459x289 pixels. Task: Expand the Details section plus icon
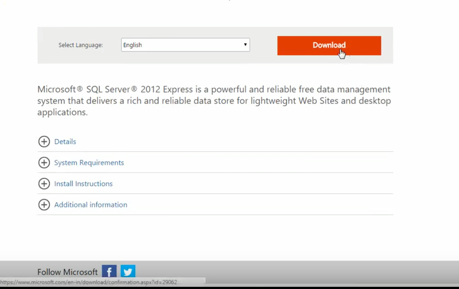(x=44, y=141)
